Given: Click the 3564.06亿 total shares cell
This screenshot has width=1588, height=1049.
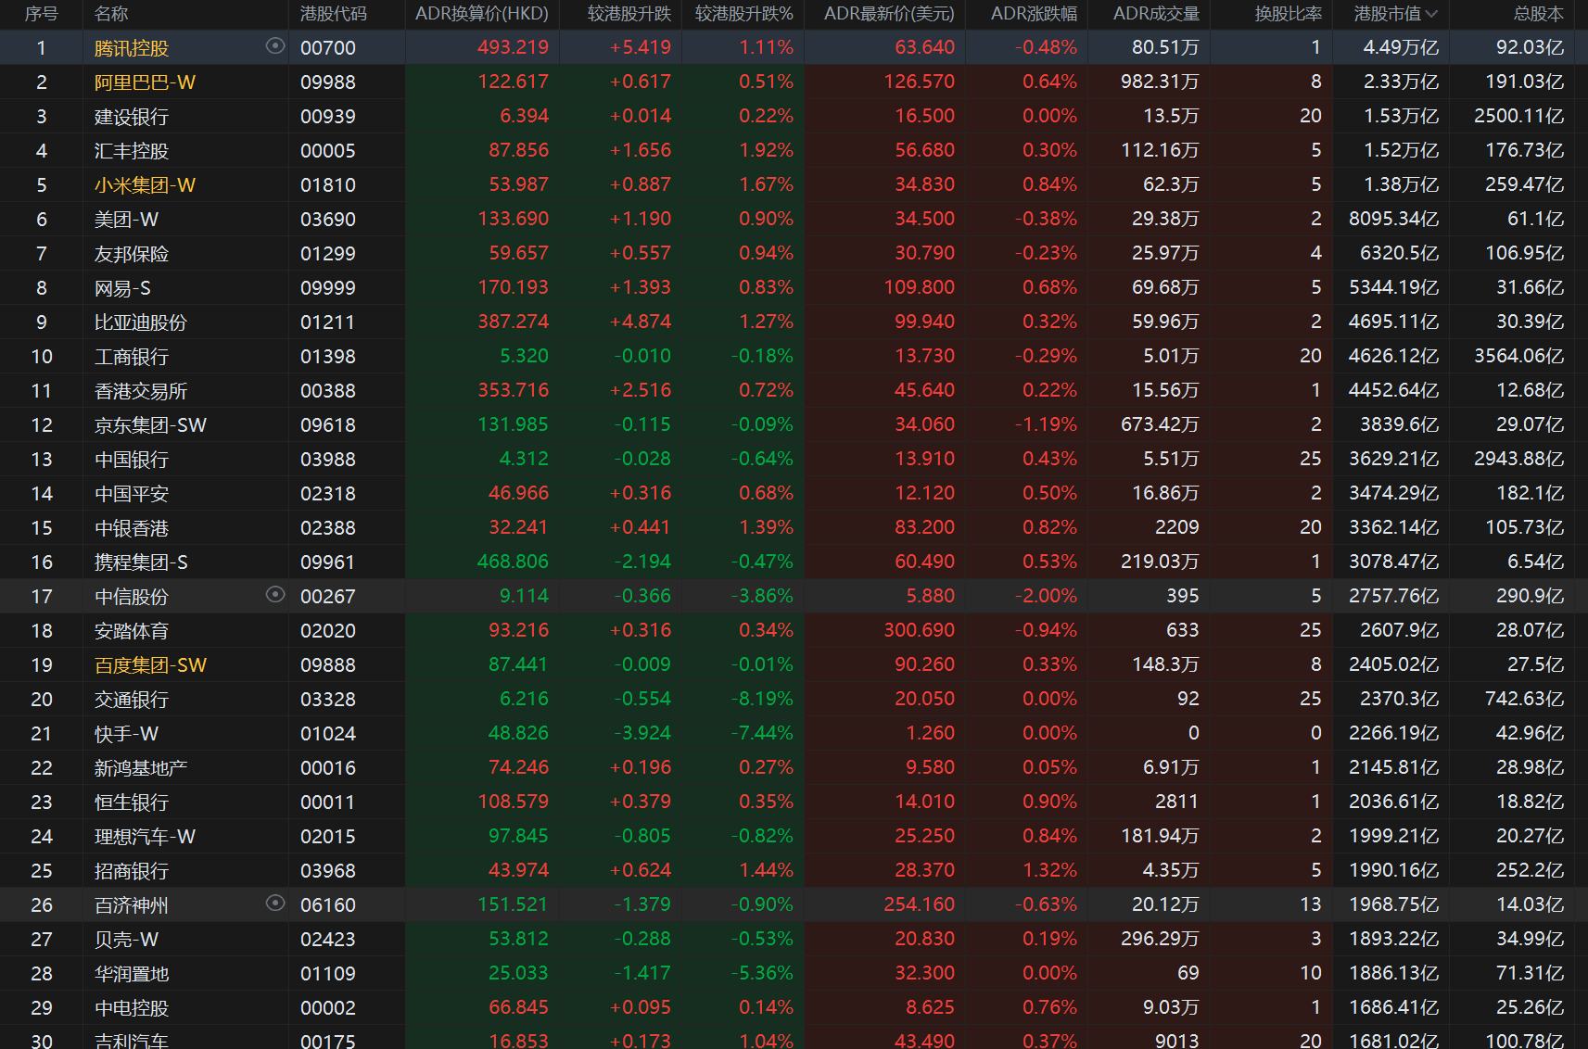Looking at the screenshot, I should point(1518,356).
